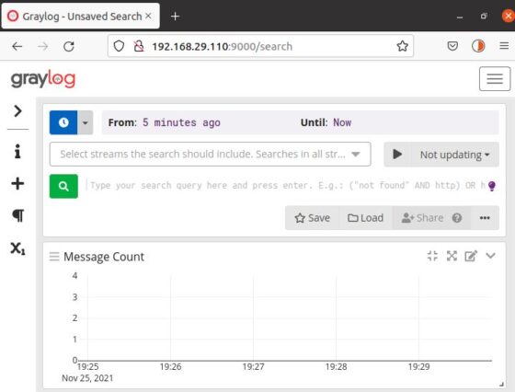This screenshot has height=392, width=515.
Task: Edit the Message Count widget
Action: pos(471,256)
